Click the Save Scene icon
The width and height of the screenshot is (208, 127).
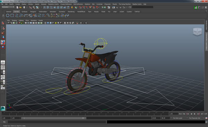[x=24, y=7]
